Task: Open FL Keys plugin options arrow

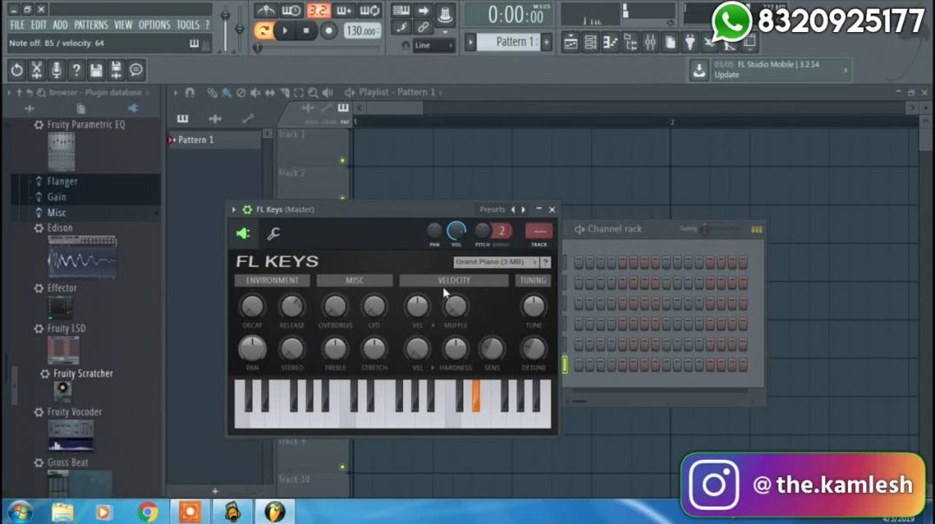Action: tap(234, 210)
